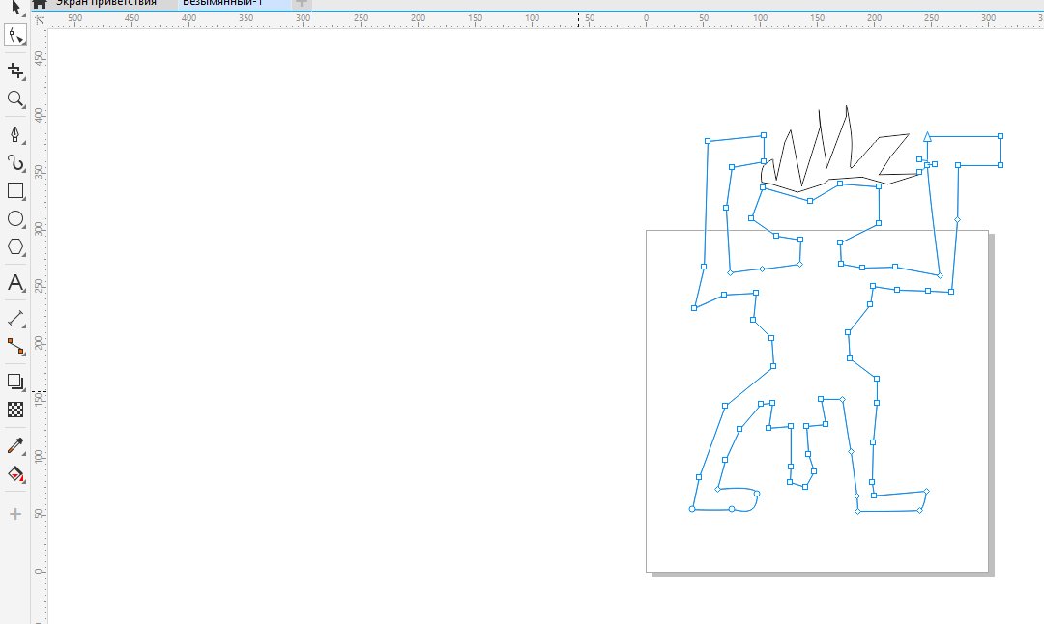The image size is (1044, 624).
Task: Choose the Ellipse tool
Action: point(14,219)
